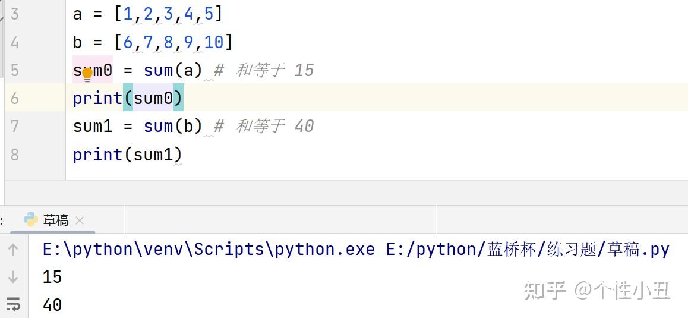Click the output value 15 in console

52,277
